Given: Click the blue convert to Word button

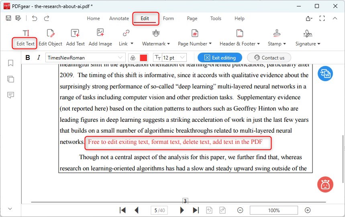Looking at the screenshot, I should pyautogui.click(x=325, y=74).
